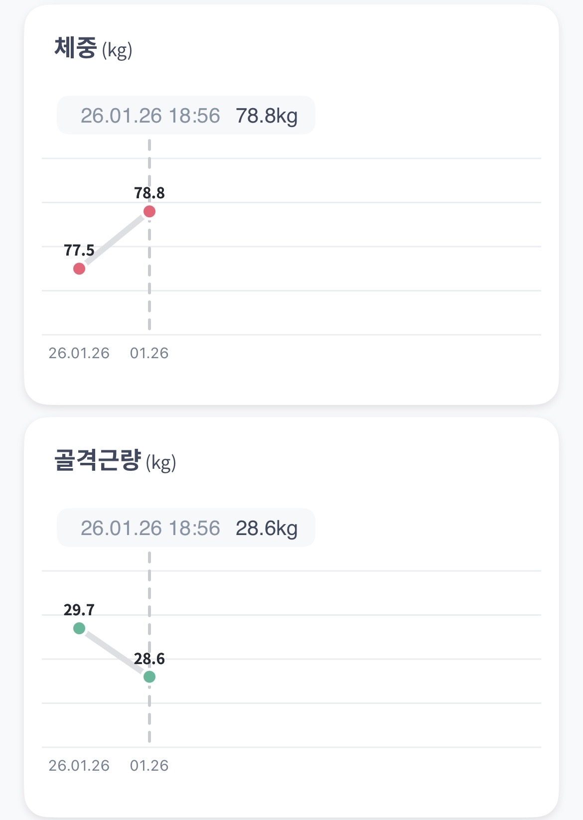Click the 체중 (kg) chart title
Image resolution: width=583 pixels, height=820 pixels.
93,49
